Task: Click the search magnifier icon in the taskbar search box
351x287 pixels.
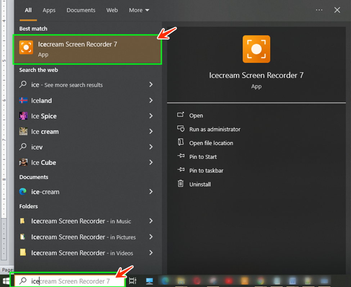Action: coord(23,281)
